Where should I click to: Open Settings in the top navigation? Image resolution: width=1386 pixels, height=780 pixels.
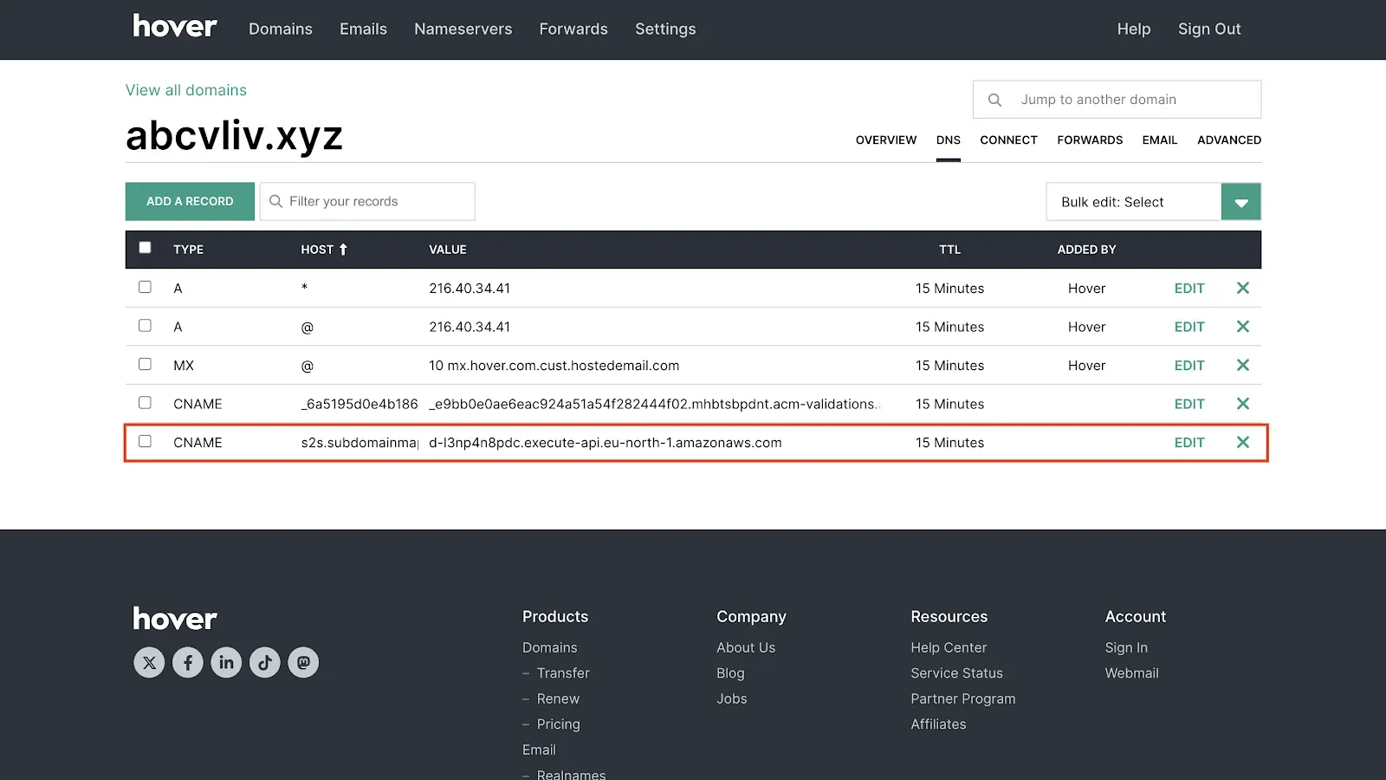click(665, 29)
